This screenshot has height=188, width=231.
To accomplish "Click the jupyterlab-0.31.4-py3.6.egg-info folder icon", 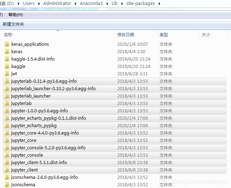I will tap(7, 81).
